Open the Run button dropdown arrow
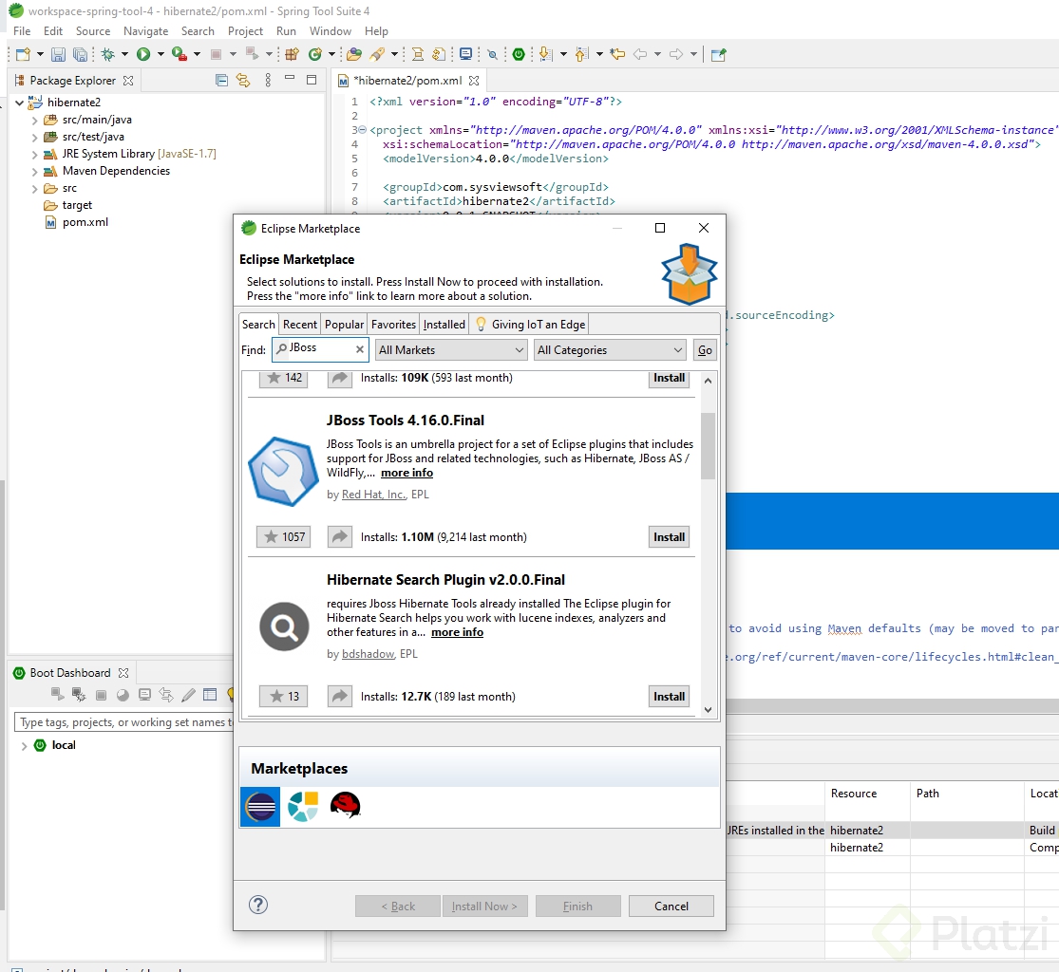This screenshot has width=1059, height=972. [x=161, y=55]
